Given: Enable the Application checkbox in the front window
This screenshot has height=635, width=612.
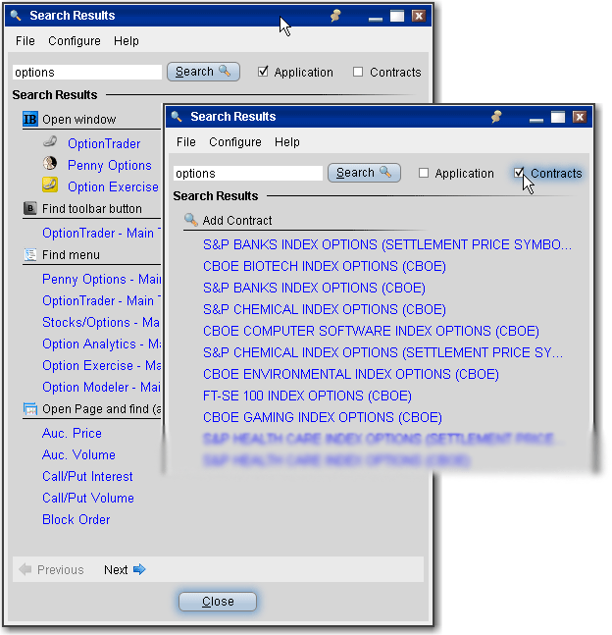Looking at the screenshot, I should (x=424, y=174).
